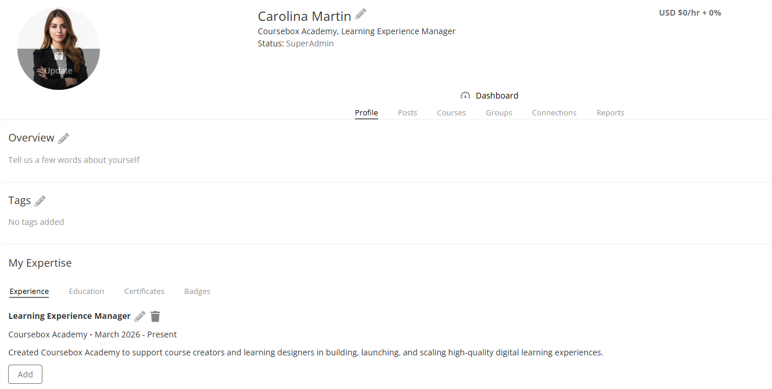
Task: Select the Profile tab
Action: pos(366,113)
